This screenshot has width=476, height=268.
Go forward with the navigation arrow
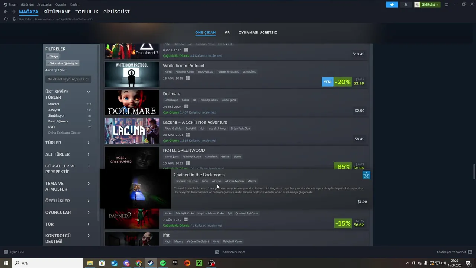14,12
